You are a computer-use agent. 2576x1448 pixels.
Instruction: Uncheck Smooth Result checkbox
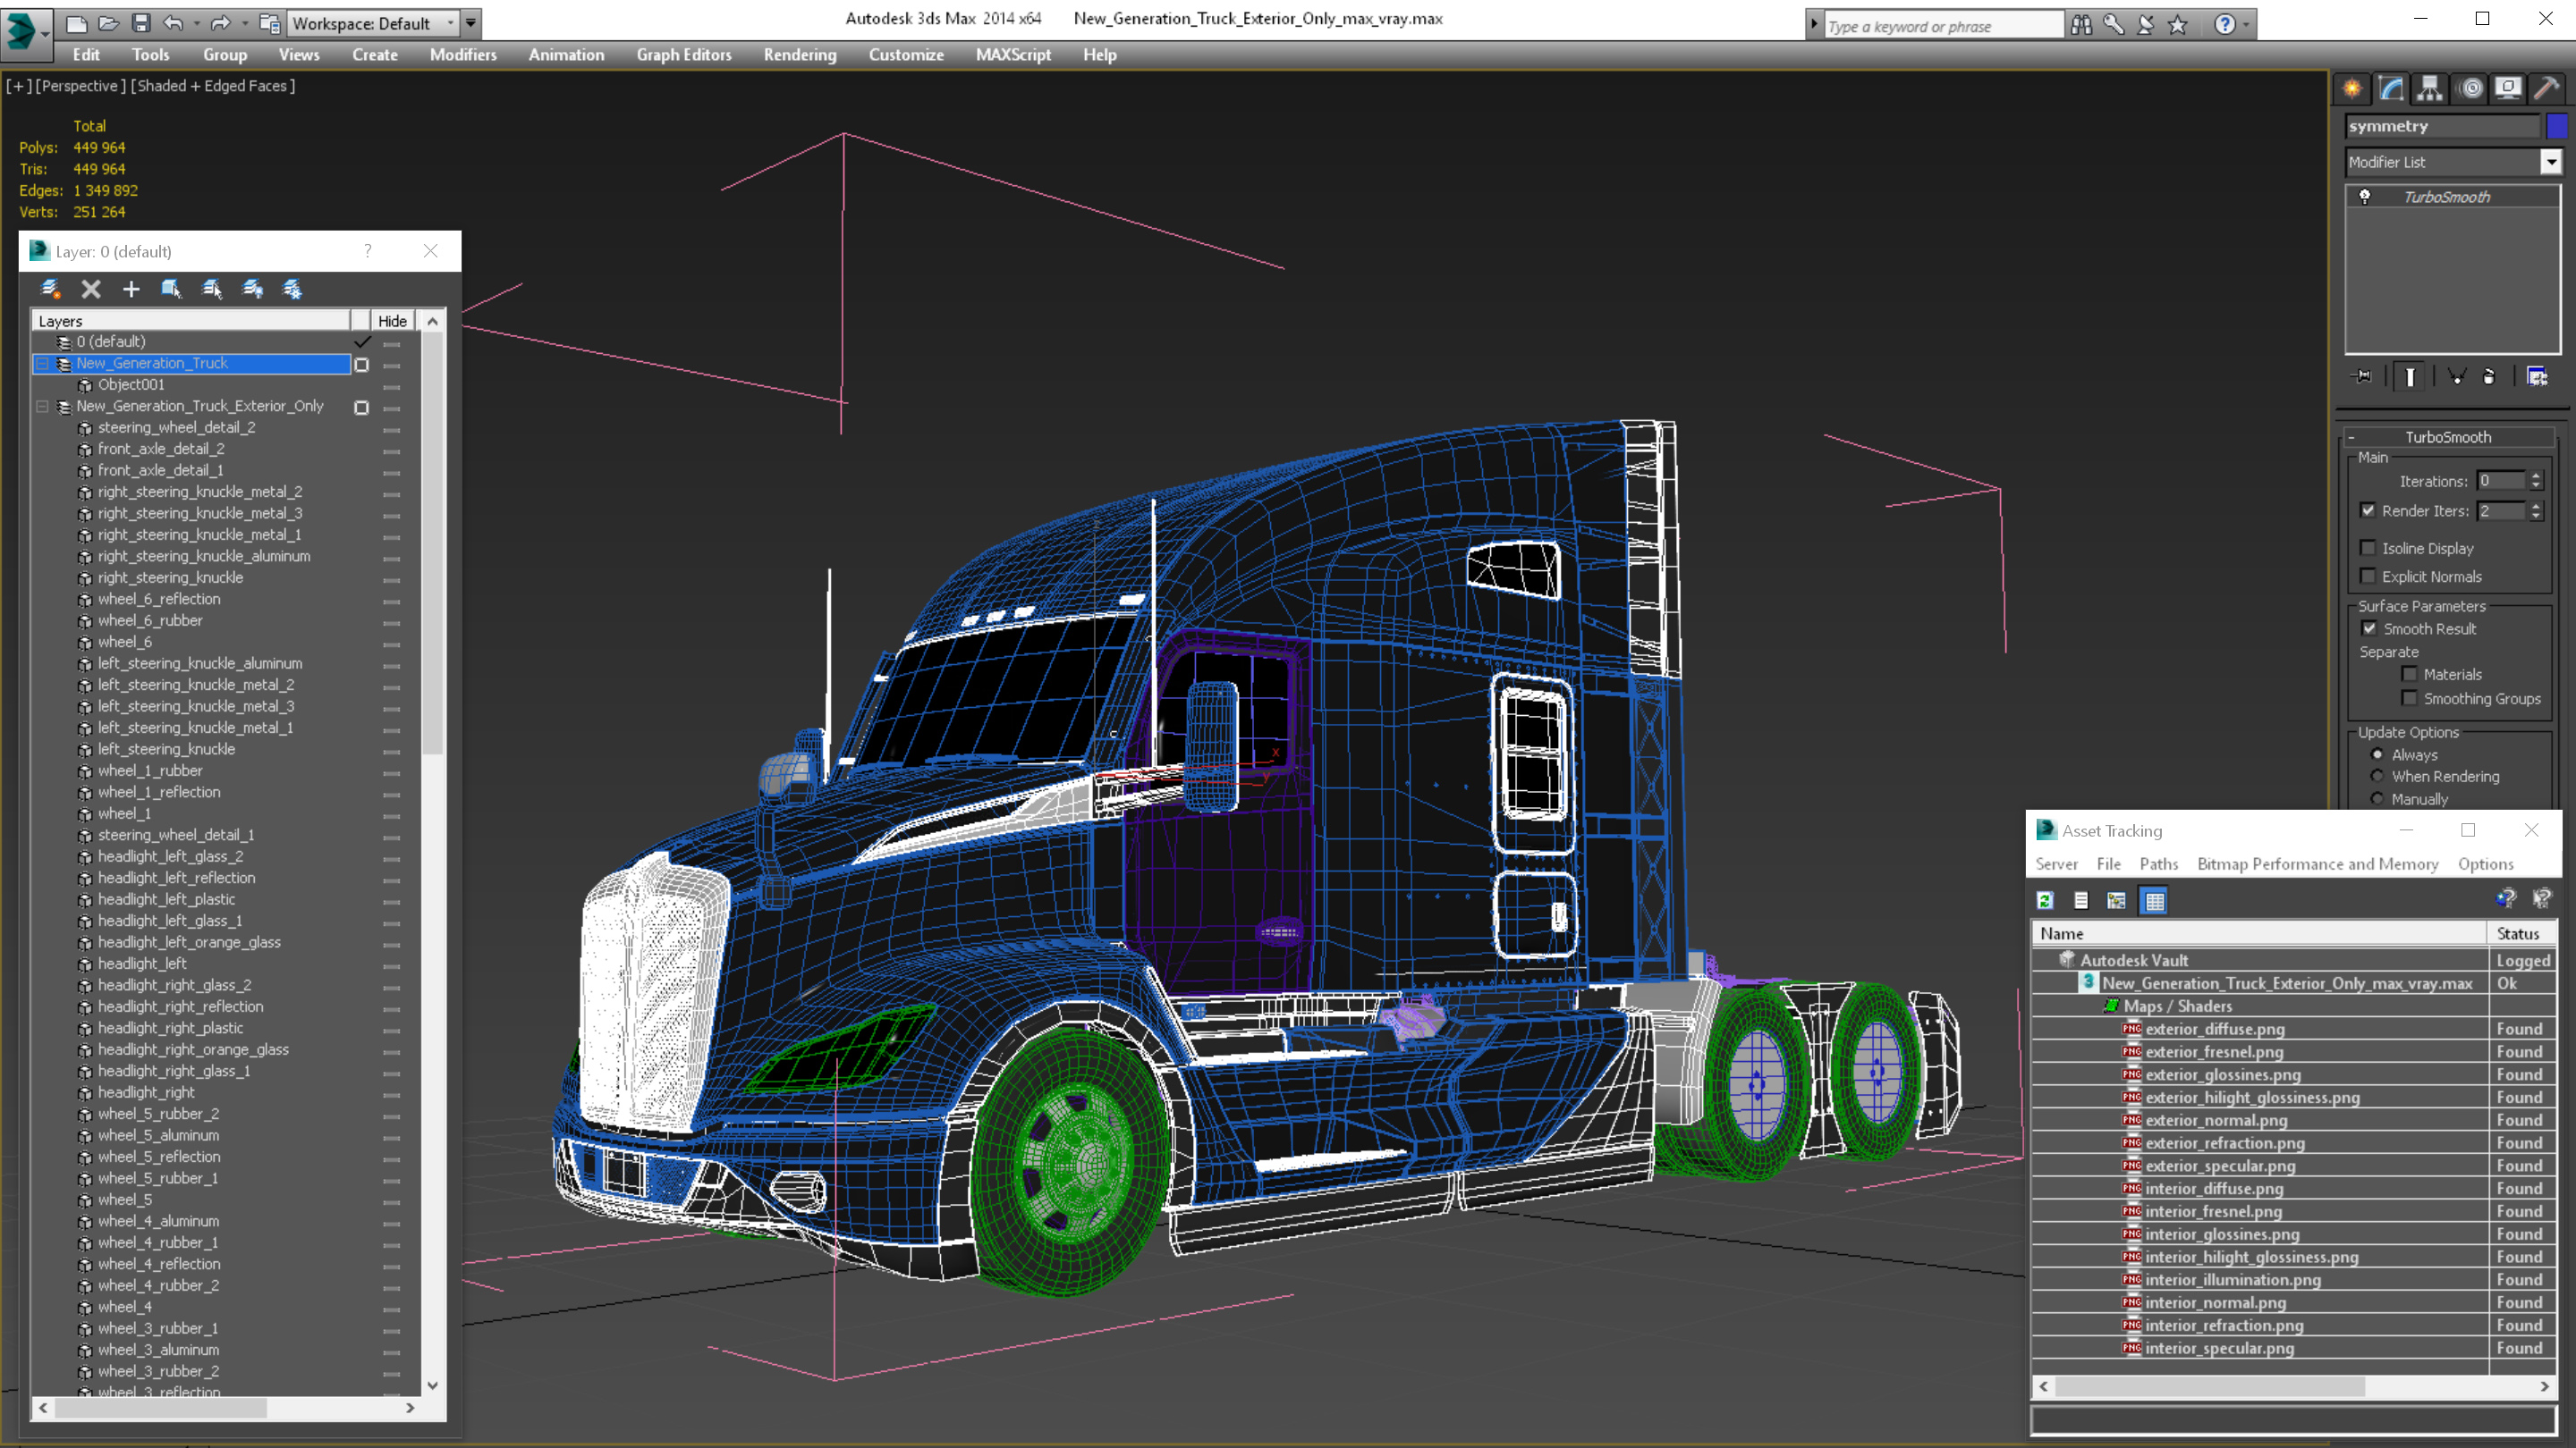pos(2369,628)
